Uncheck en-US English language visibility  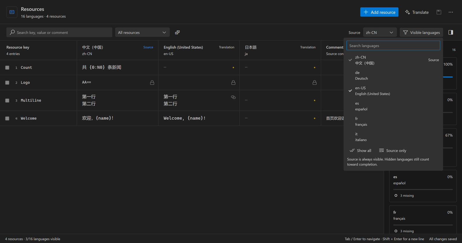point(393,91)
